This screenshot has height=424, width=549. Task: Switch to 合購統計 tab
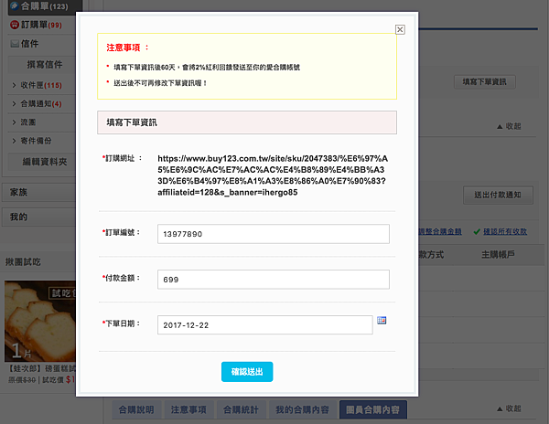coord(241,409)
